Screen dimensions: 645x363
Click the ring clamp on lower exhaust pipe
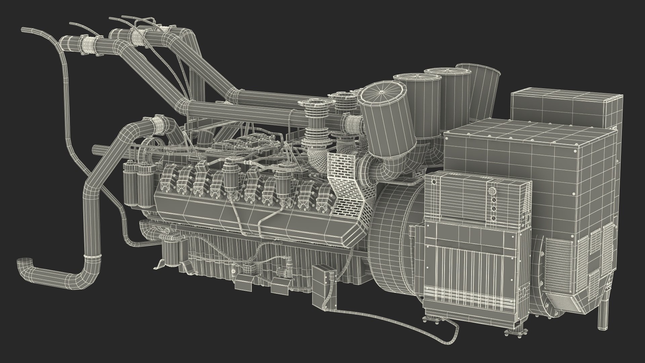tap(92, 257)
